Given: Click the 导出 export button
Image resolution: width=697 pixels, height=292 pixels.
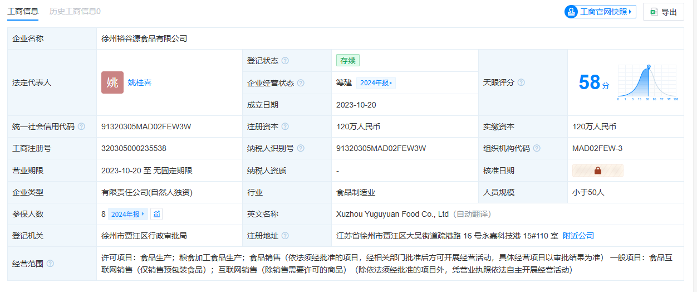Looking at the screenshot, I should 663,12.
